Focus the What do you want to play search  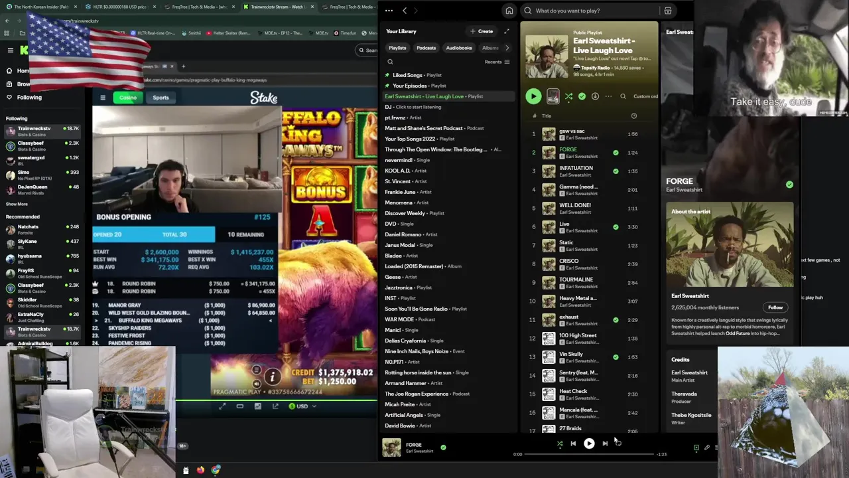click(x=590, y=11)
